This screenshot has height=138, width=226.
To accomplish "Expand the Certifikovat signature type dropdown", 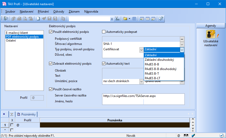I will coord(141,50).
